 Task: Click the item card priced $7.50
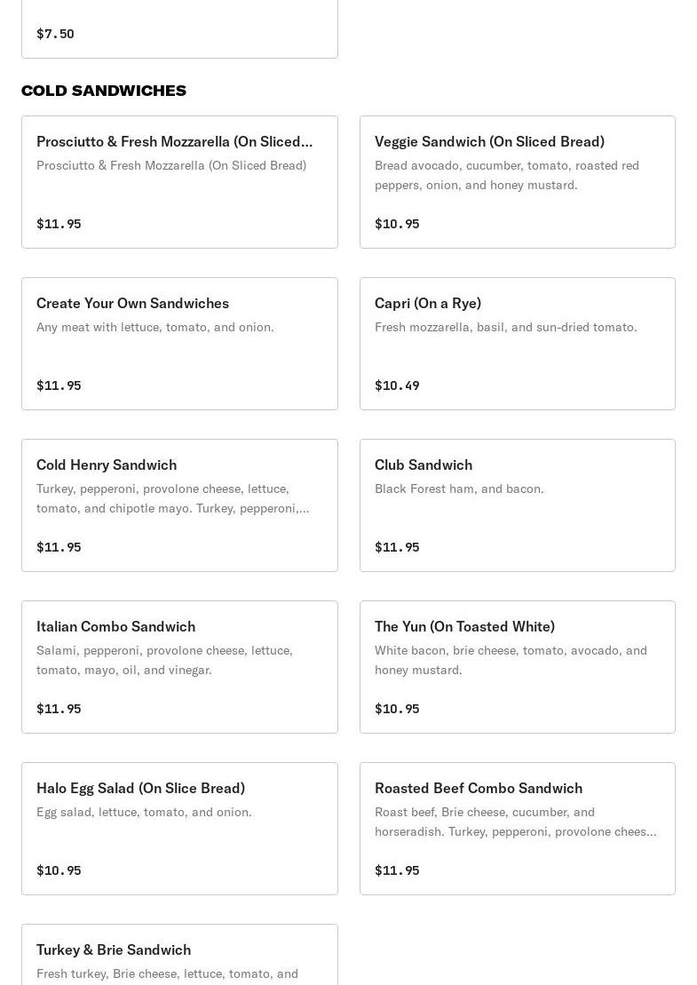pyautogui.click(x=179, y=31)
